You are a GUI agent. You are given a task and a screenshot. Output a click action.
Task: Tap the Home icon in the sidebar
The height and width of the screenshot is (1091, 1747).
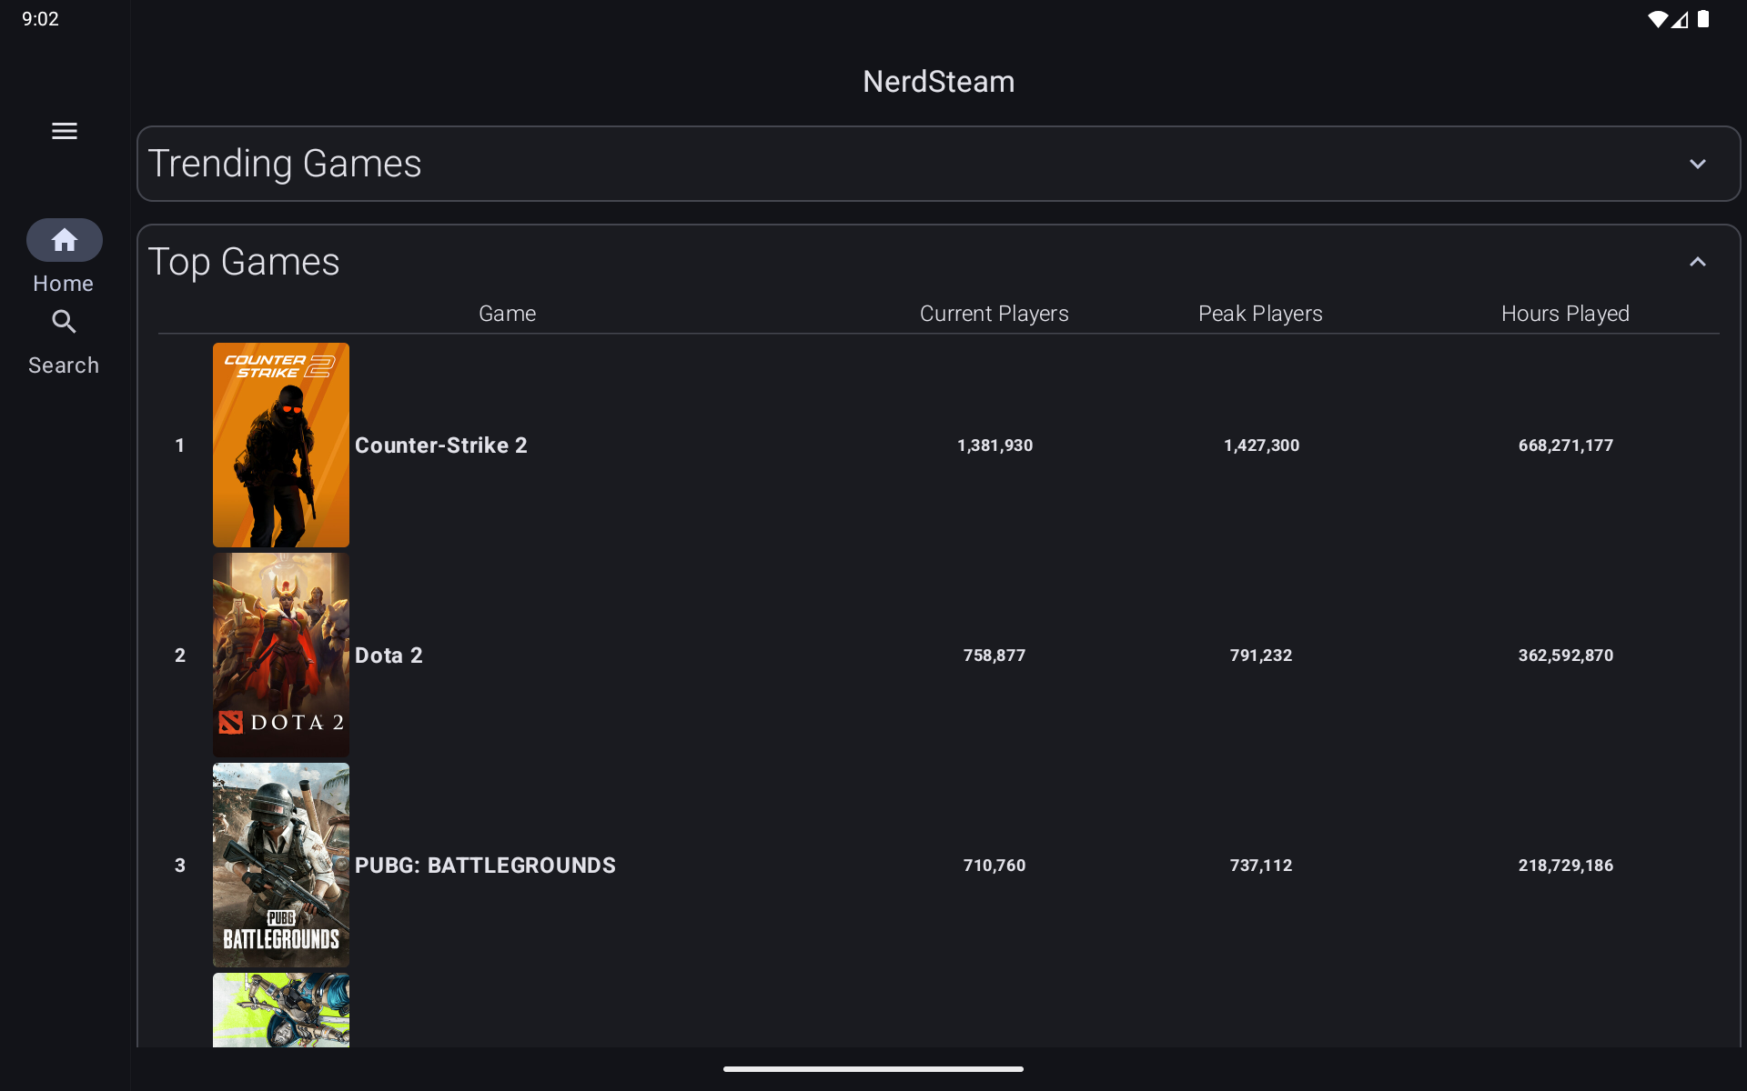point(64,240)
